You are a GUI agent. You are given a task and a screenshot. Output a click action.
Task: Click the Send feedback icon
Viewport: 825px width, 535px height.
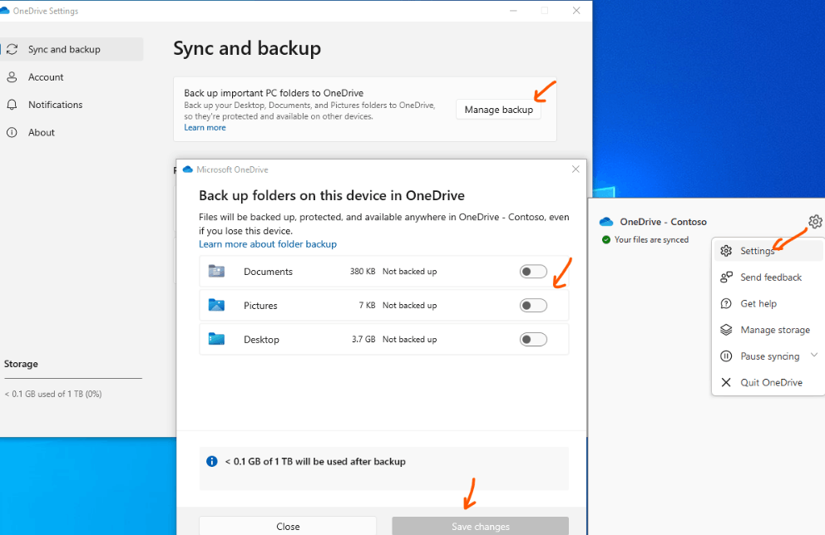(726, 277)
